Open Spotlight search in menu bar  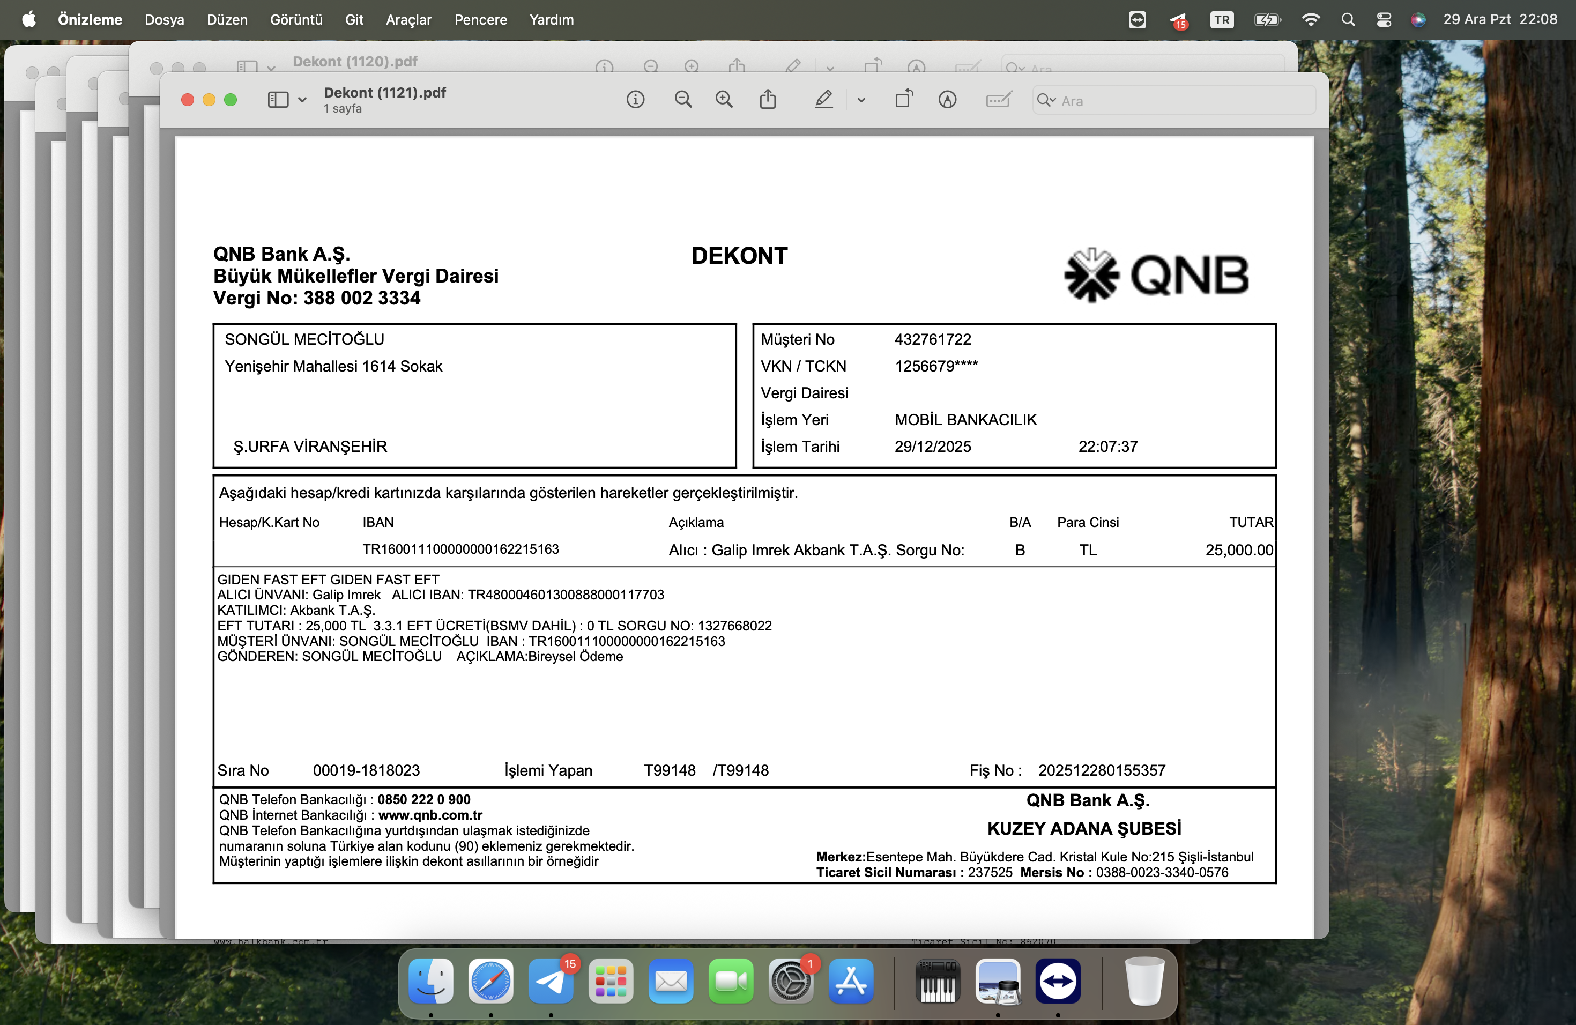tap(1348, 20)
